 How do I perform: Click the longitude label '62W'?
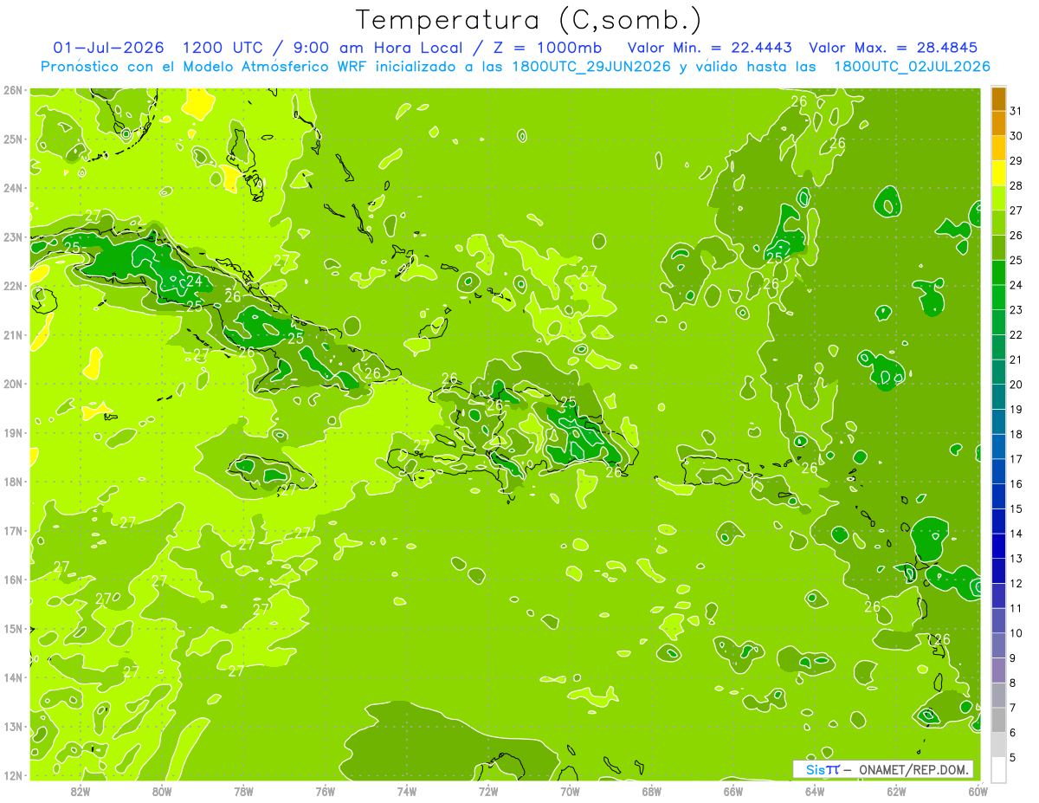pos(896,791)
